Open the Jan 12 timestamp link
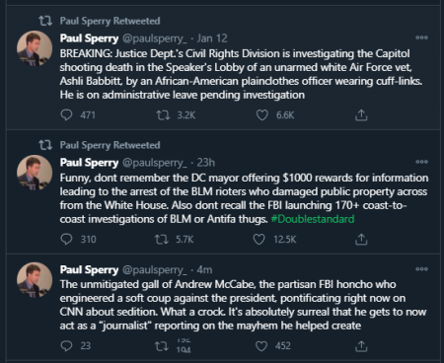The image size is (444, 363). click(x=212, y=38)
